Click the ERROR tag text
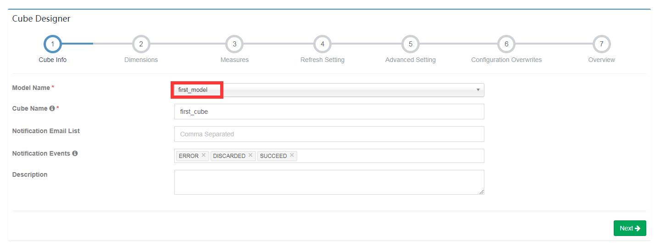This screenshot has height=247, width=655. click(189, 156)
